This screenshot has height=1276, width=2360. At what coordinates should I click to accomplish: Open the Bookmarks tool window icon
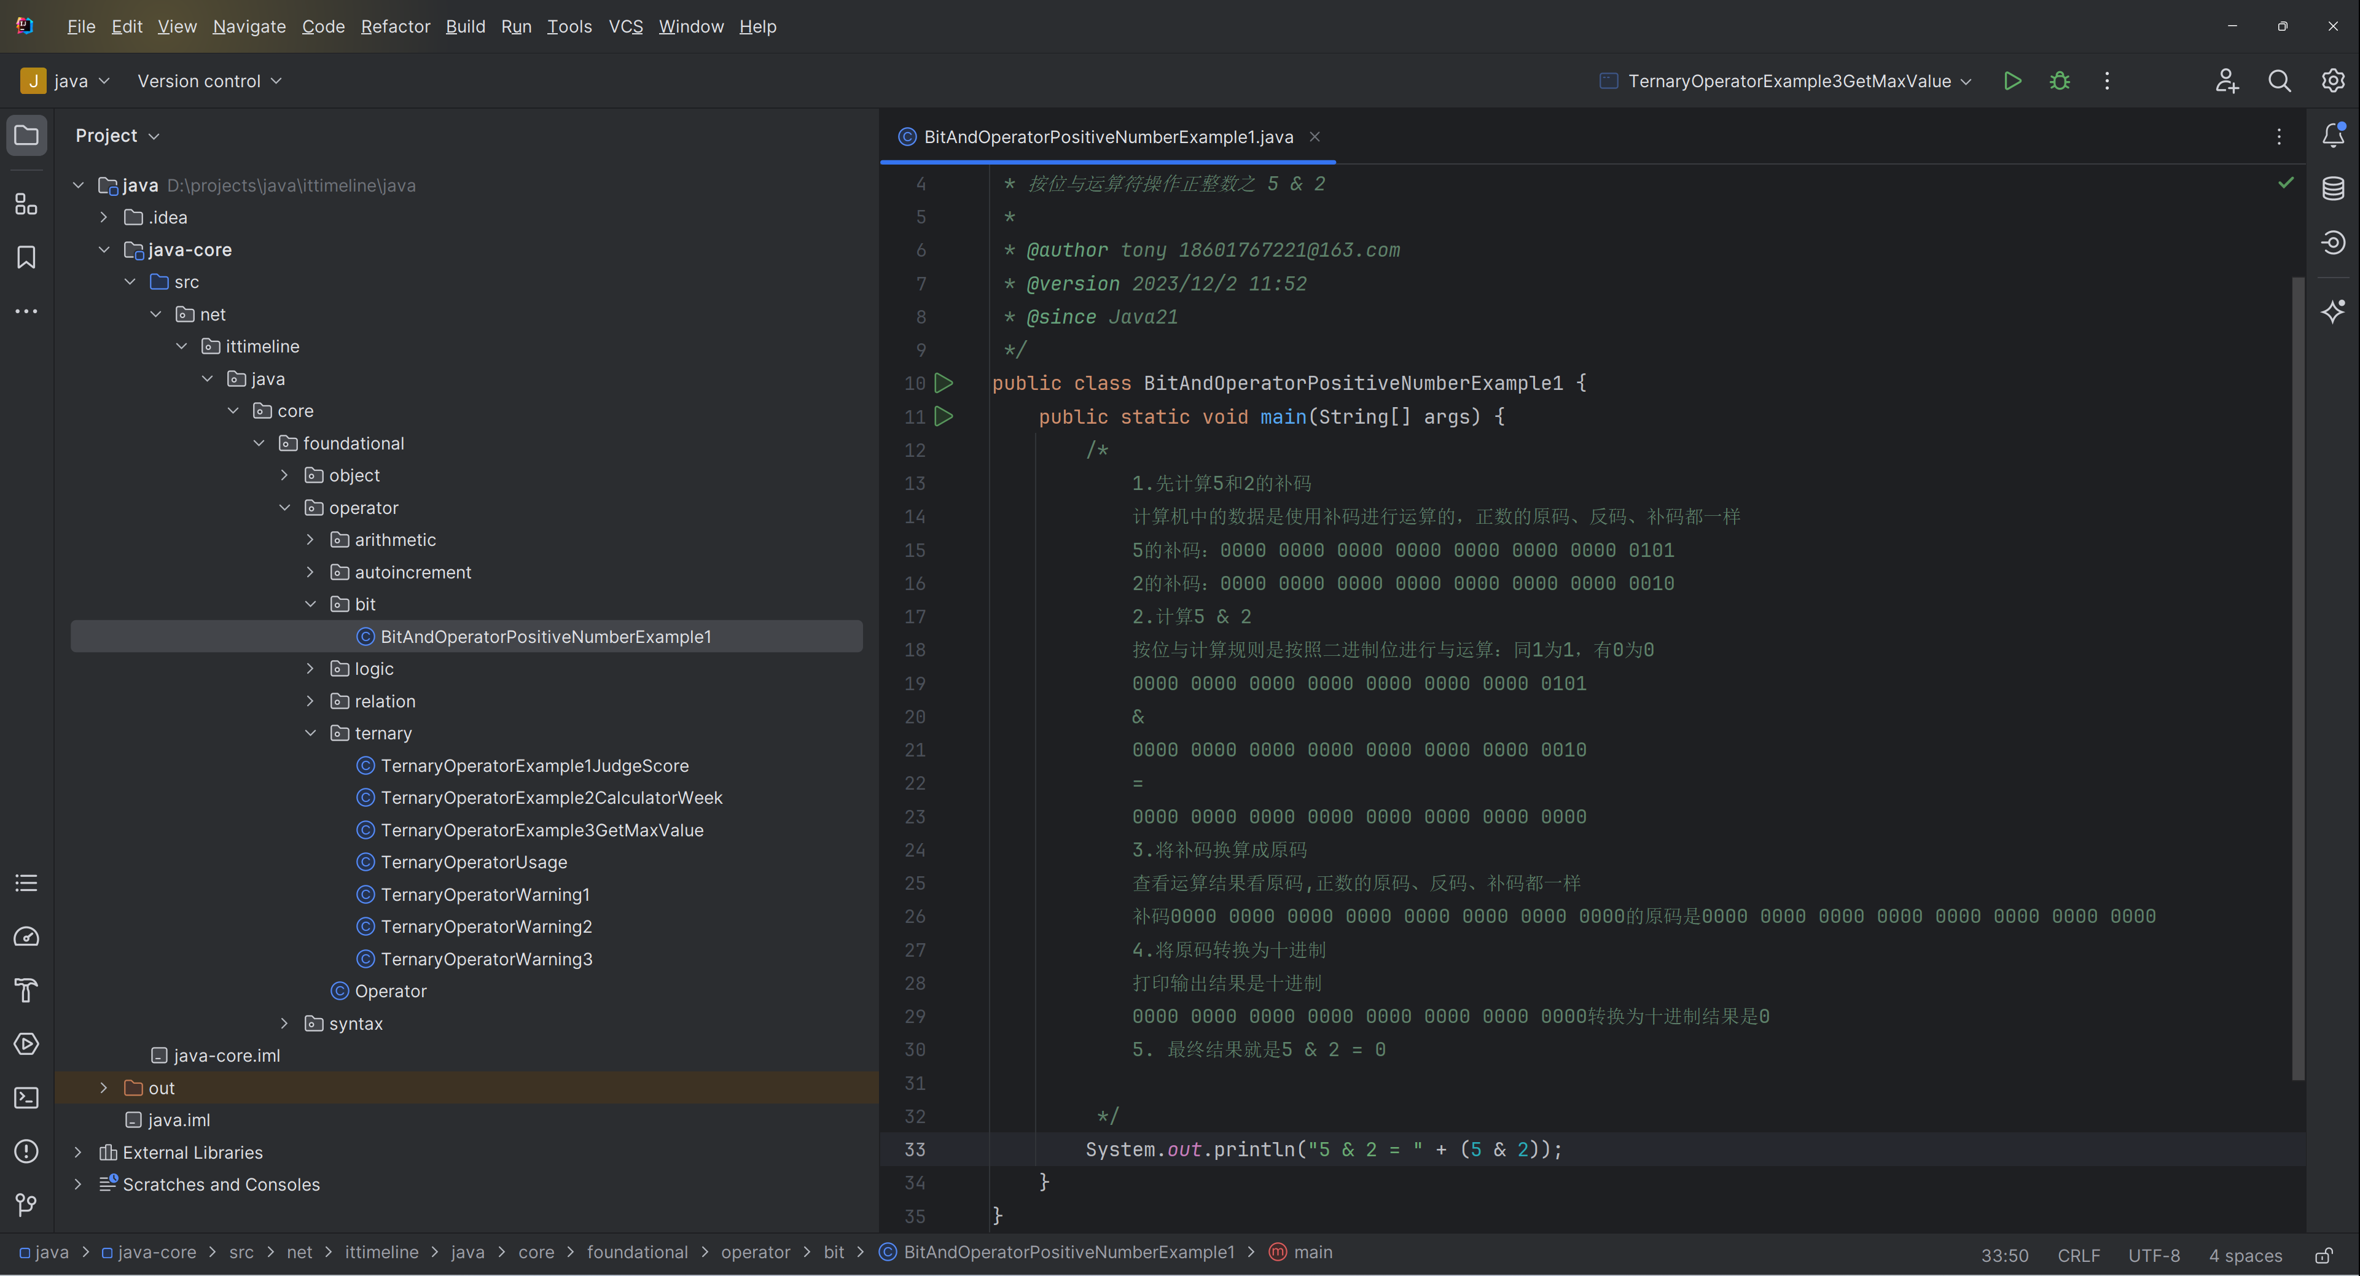pos(26,257)
